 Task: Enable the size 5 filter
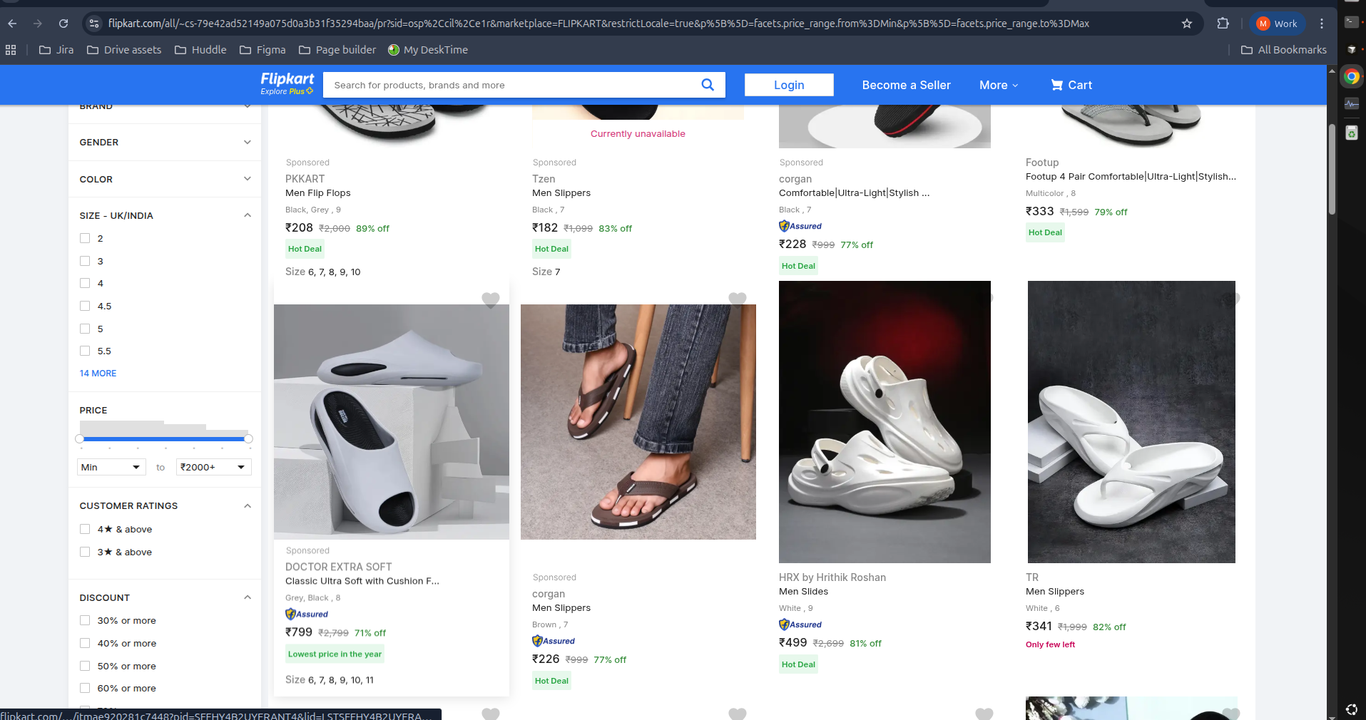click(85, 329)
